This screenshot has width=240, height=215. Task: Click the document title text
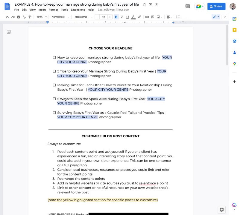coord(77,4)
